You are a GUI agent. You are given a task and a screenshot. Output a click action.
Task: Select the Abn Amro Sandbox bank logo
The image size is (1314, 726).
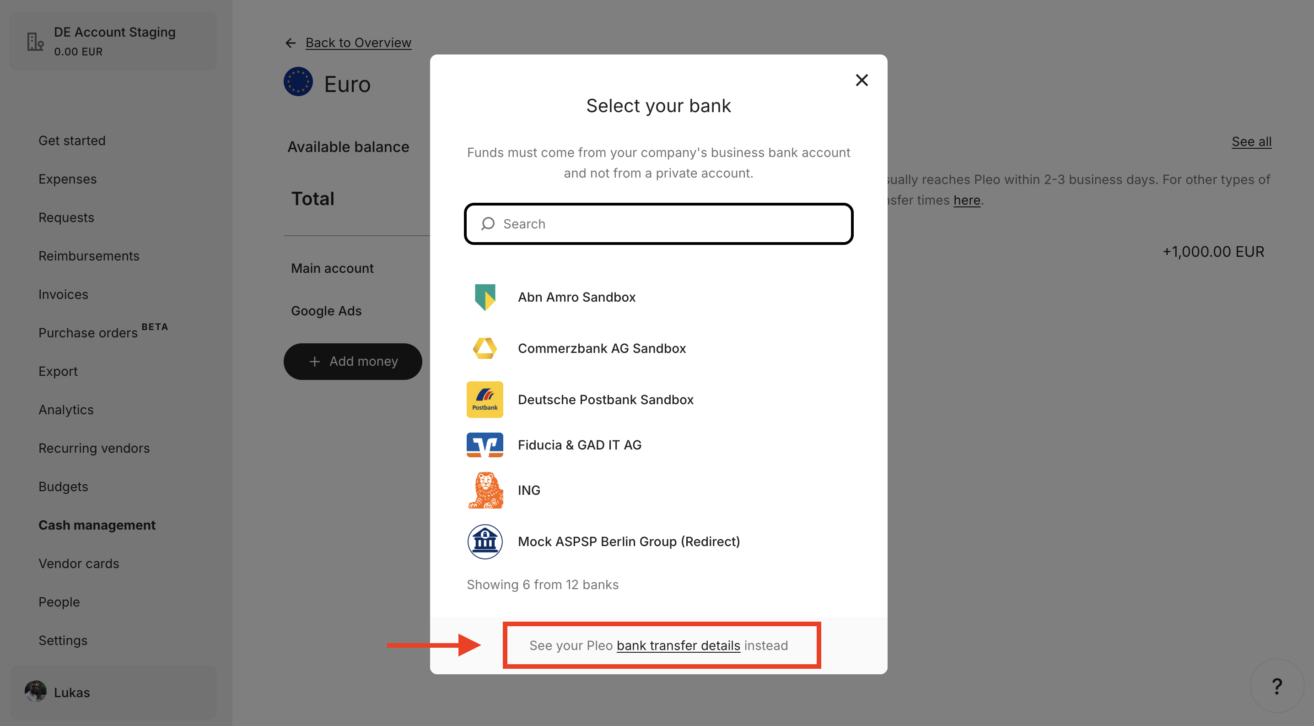(x=485, y=297)
